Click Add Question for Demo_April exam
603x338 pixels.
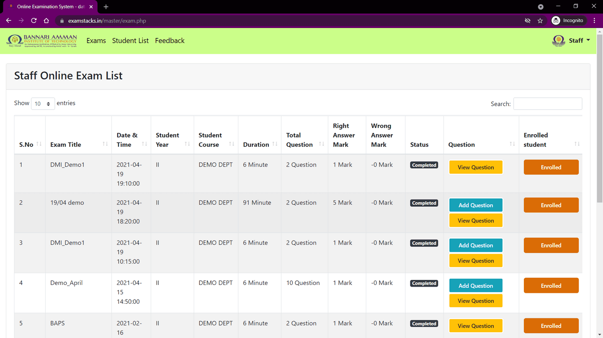click(476, 286)
